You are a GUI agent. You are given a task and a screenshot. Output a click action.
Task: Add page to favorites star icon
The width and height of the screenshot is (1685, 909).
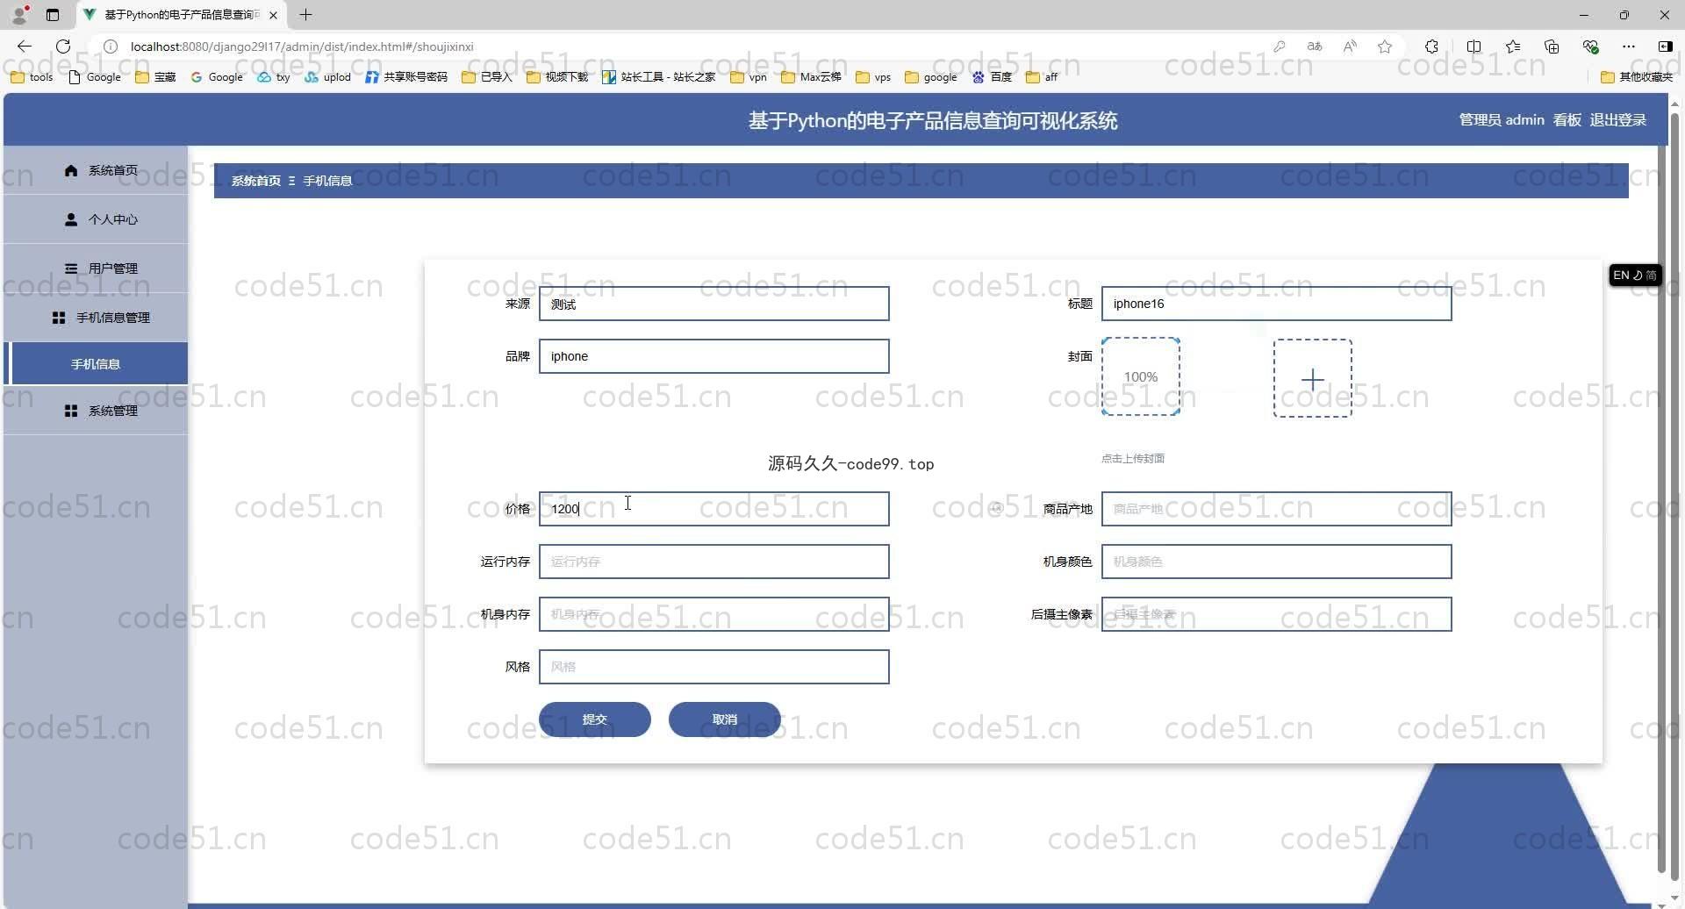coord(1385,47)
